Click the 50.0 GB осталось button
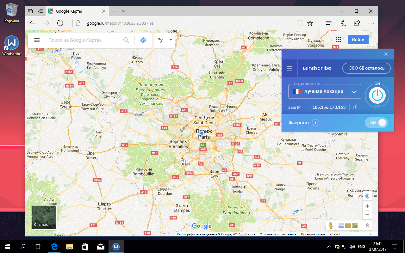This screenshot has width=405, height=253. [367, 68]
